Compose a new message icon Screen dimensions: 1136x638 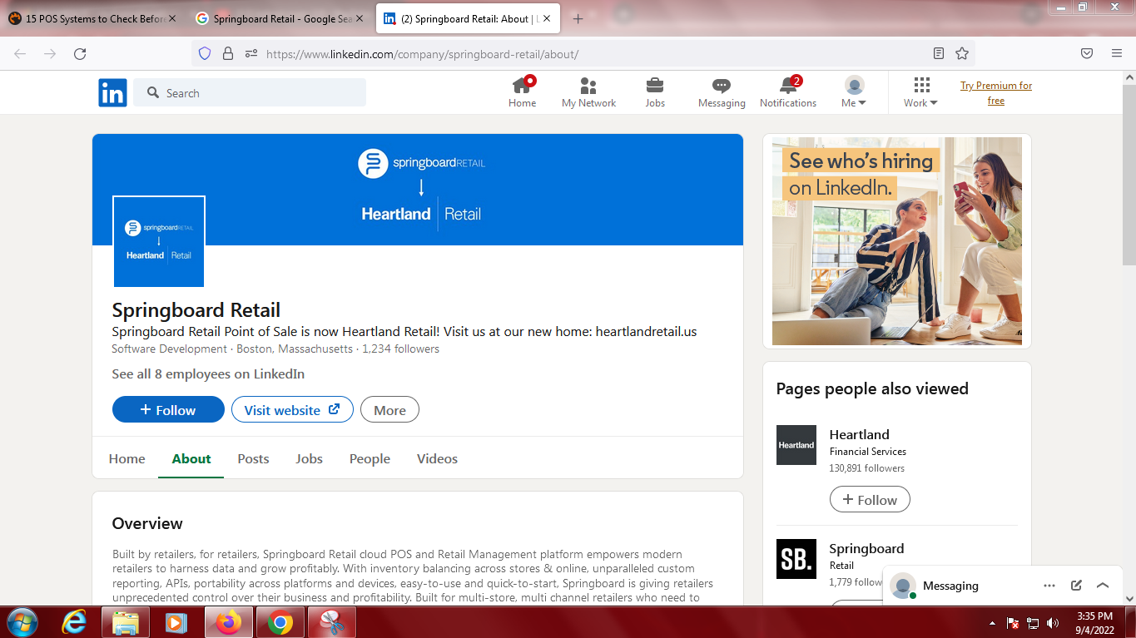tap(1076, 586)
